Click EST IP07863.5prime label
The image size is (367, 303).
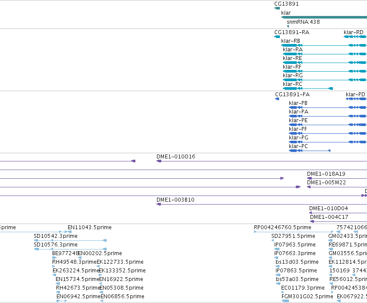pyautogui.click(x=296, y=271)
